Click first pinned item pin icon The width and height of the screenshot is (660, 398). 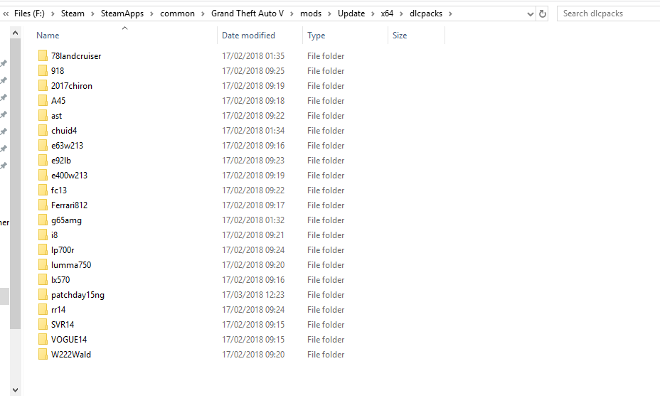tap(4, 63)
